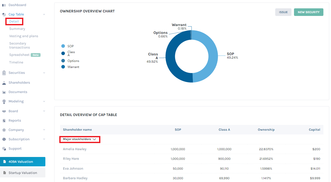Switch to the Summary view under Cap Table
Viewport: 331px width, 182px height.
pos(17,29)
